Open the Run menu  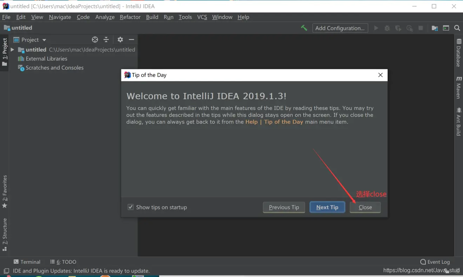[x=169, y=17]
